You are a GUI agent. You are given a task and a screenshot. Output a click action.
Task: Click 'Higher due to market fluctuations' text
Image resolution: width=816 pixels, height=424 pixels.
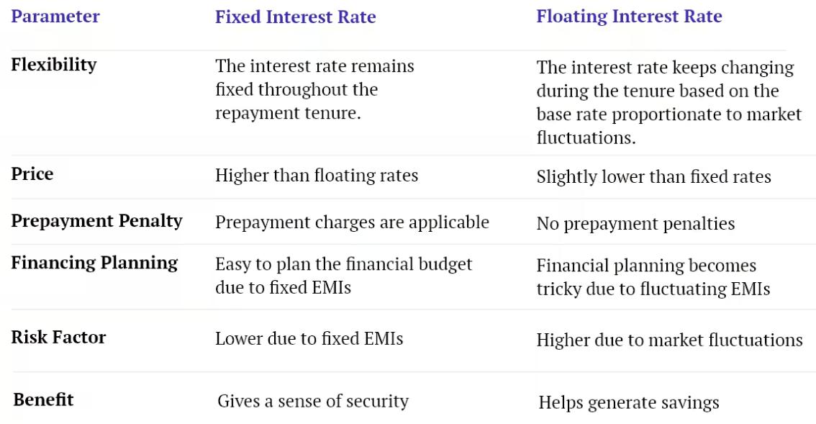coord(669,340)
